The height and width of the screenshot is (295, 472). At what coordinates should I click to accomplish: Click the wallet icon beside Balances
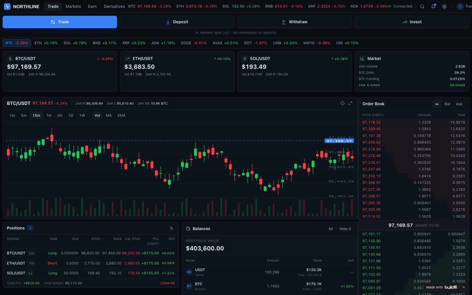(x=188, y=229)
